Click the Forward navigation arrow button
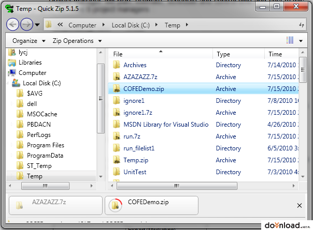The image size is (313, 230). [x=27, y=24]
